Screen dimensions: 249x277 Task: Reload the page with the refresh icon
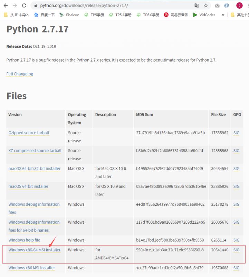coord(24,6)
